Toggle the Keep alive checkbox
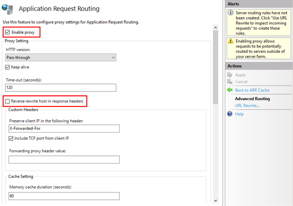 click(x=8, y=67)
